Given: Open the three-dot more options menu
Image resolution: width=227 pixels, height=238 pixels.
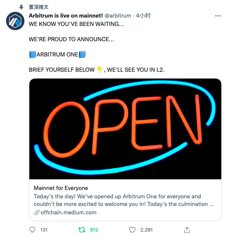Looking at the screenshot, I should 218,16.
